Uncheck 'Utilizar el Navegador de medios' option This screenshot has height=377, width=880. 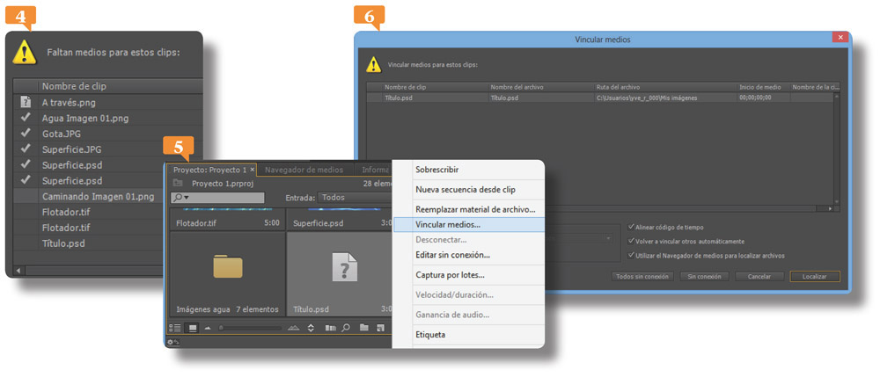(x=631, y=255)
